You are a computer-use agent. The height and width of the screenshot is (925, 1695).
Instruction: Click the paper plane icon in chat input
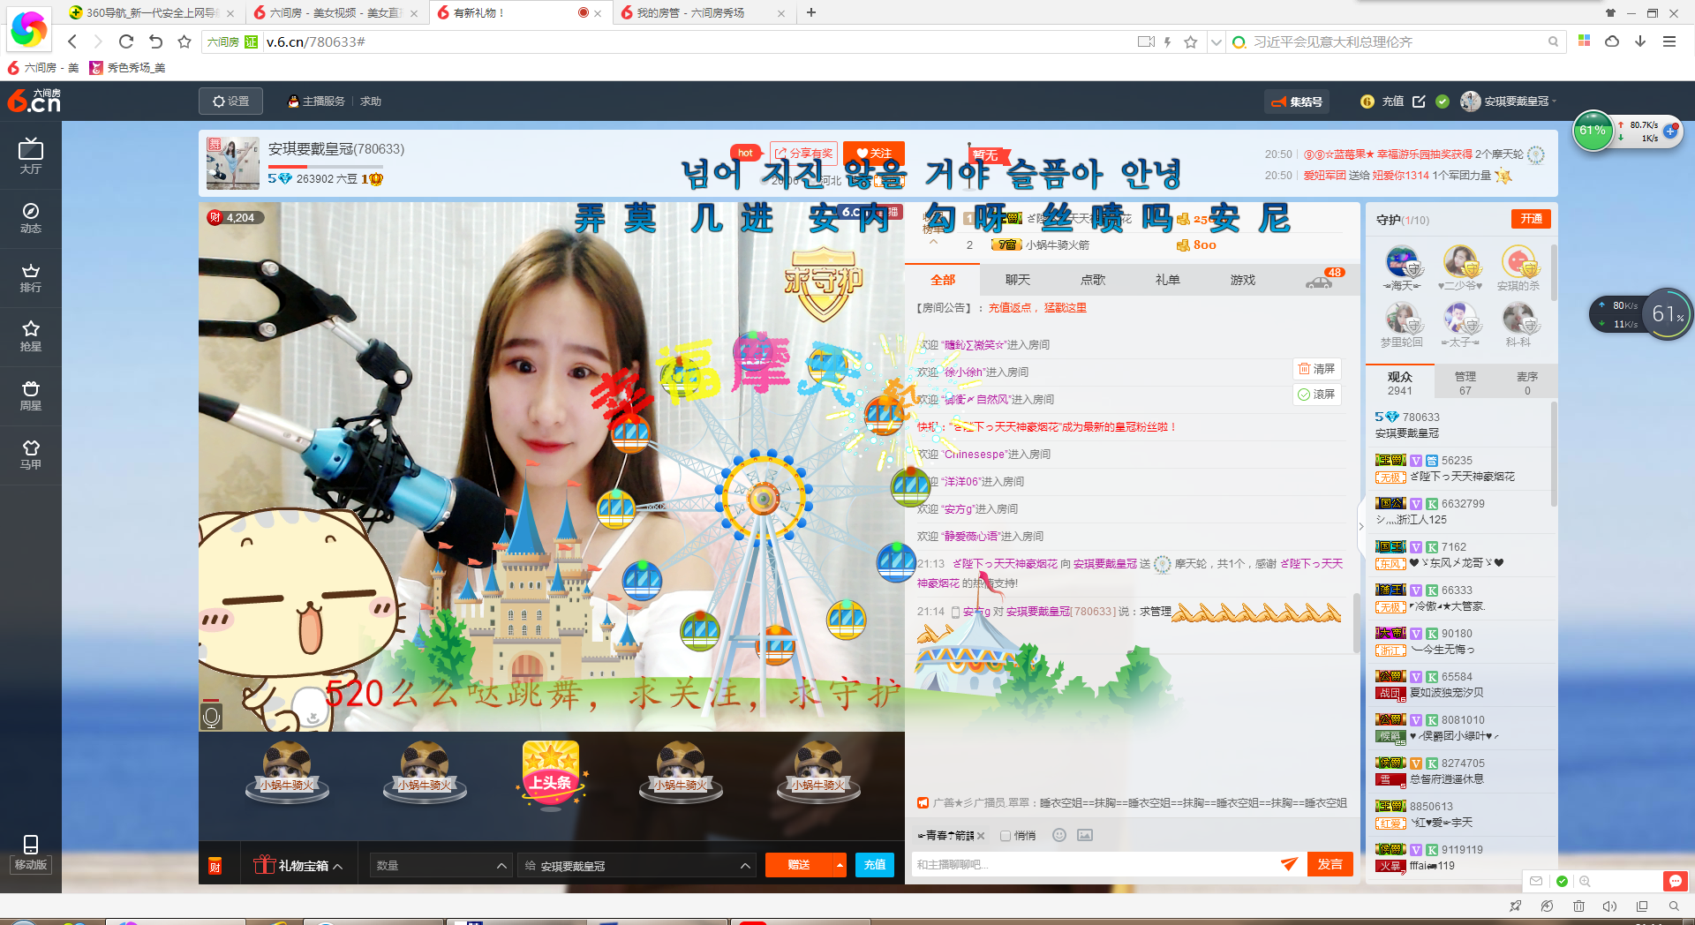(x=1289, y=864)
